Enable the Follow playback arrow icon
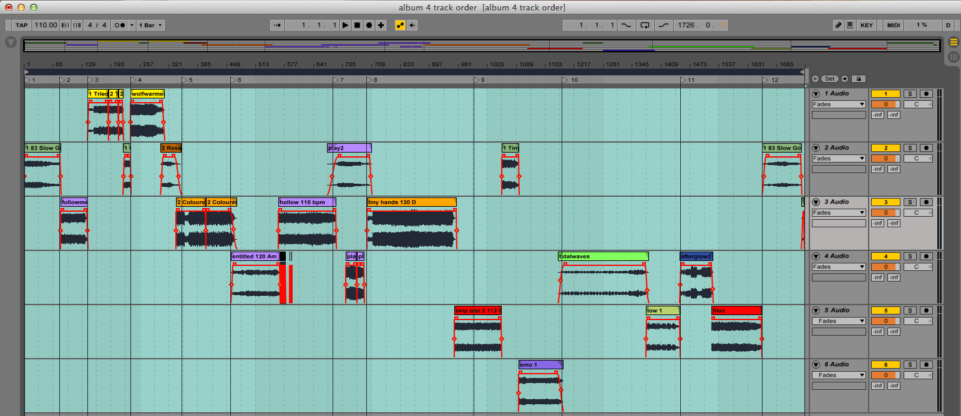The height and width of the screenshot is (416, 961). pos(277,25)
